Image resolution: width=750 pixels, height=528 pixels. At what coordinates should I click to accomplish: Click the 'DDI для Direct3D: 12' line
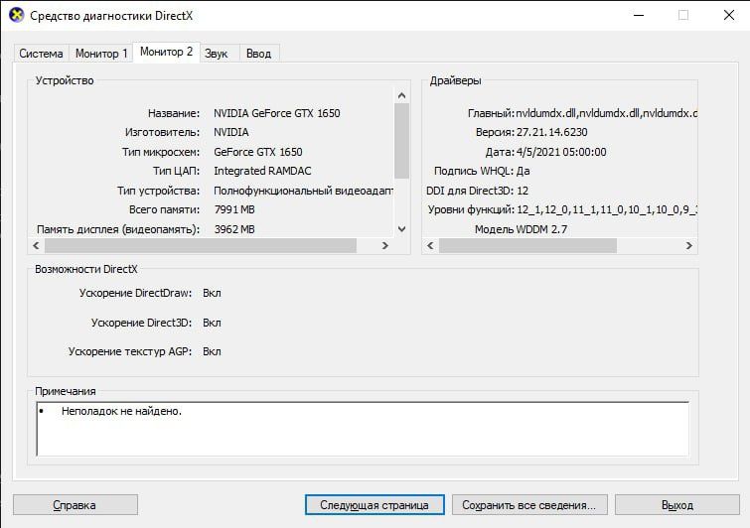click(477, 191)
